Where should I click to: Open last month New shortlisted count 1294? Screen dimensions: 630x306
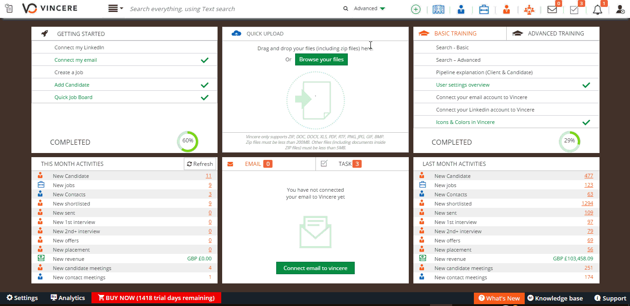587,204
